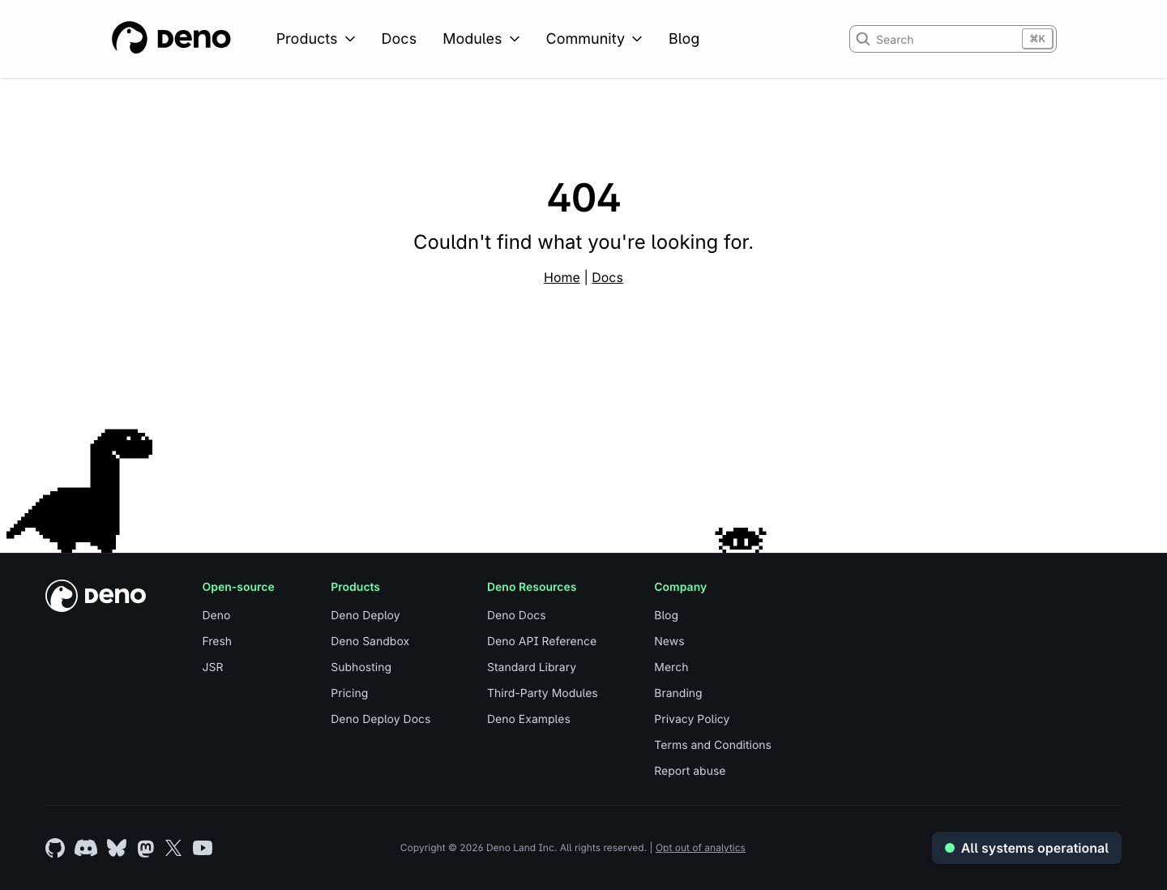This screenshot has width=1167, height=890.
Task: Click the copyright 2026 Deno Land text
Action: coord(524,848)
